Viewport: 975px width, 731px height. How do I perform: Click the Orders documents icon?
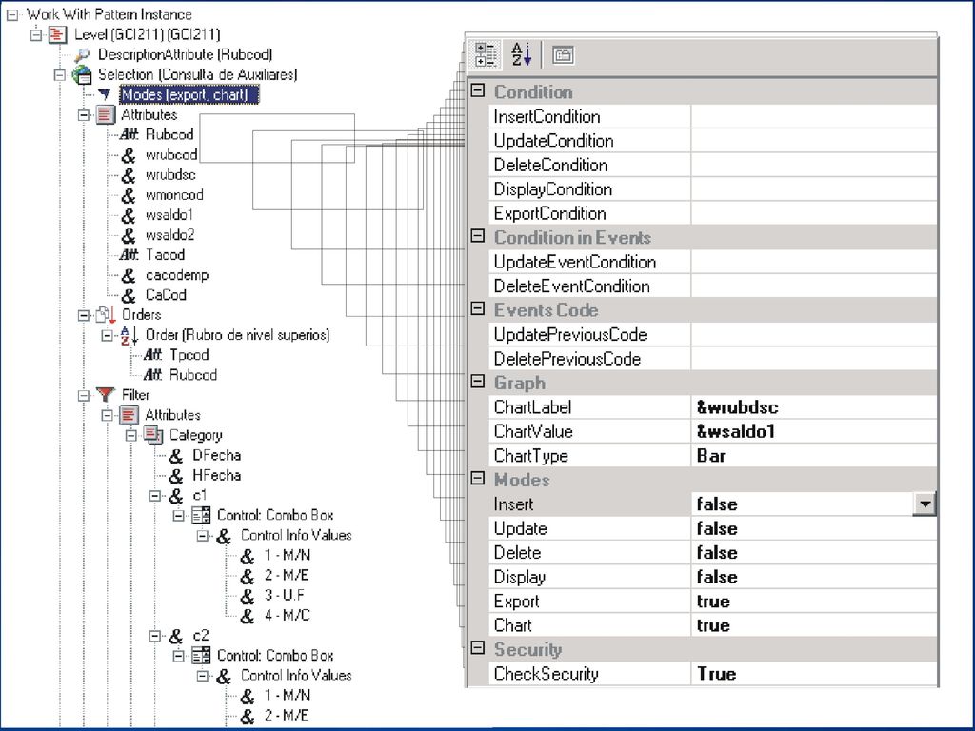click(x=105, y=315)
